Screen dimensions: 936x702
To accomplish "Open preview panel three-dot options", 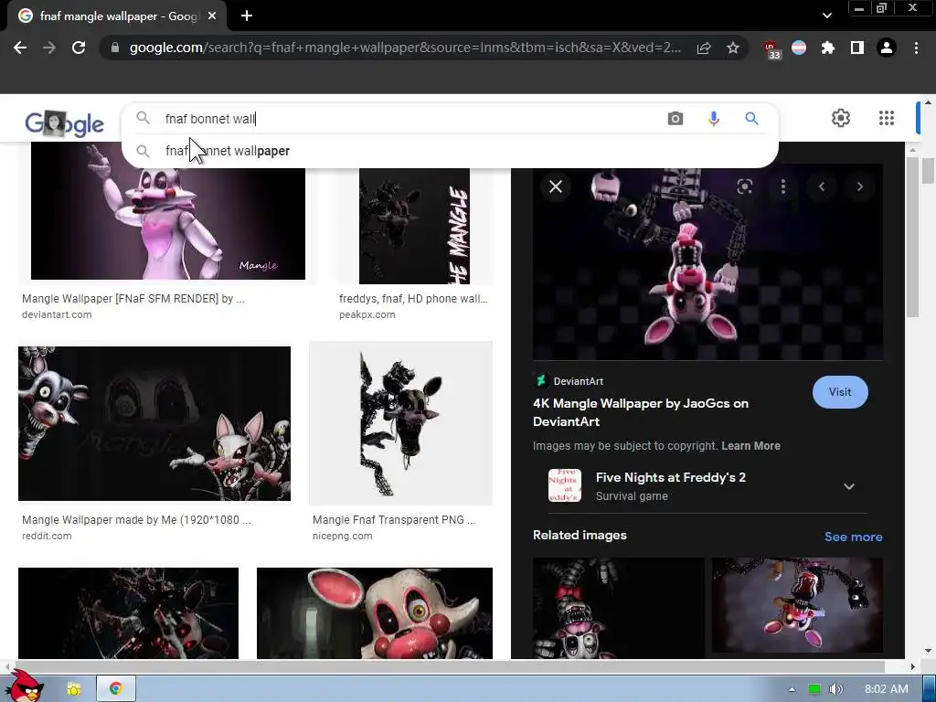I will click(783, 186).
